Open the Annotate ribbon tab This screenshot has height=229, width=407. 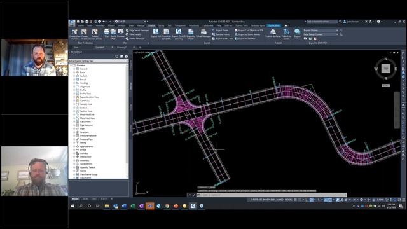click(x=100, y=25)
